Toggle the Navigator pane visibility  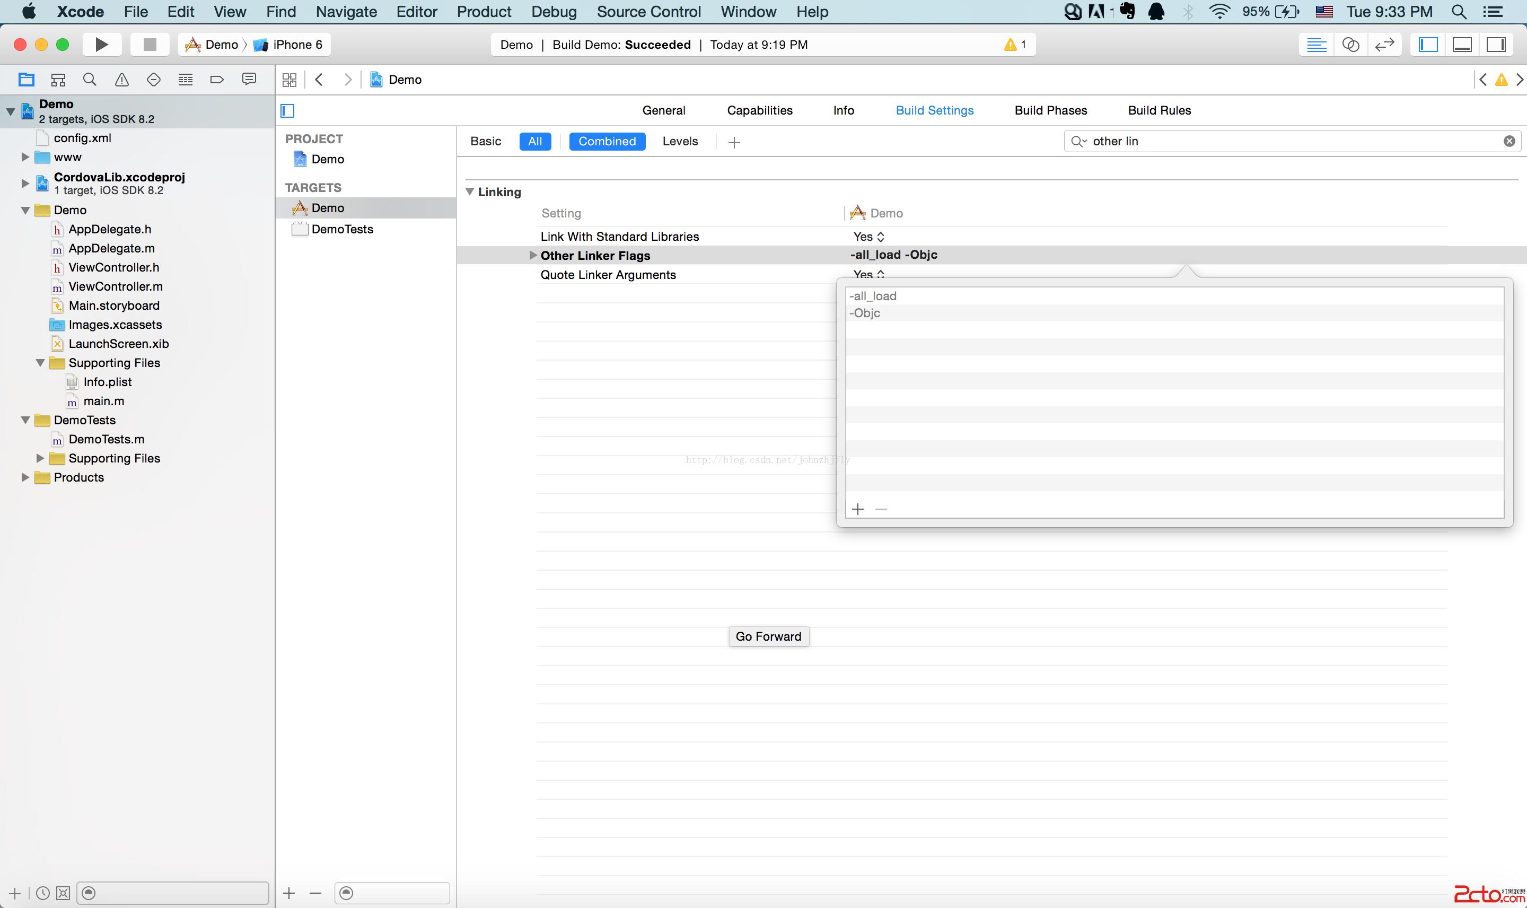tap(1428, 45)
